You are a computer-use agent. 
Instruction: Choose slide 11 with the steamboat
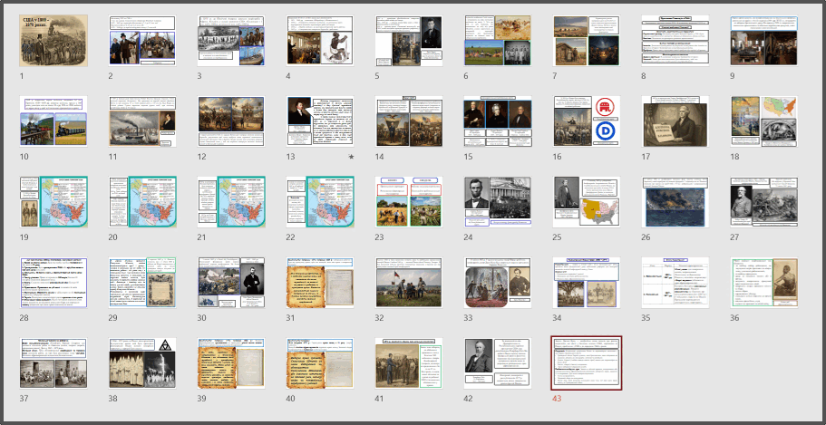coord(142,121)
